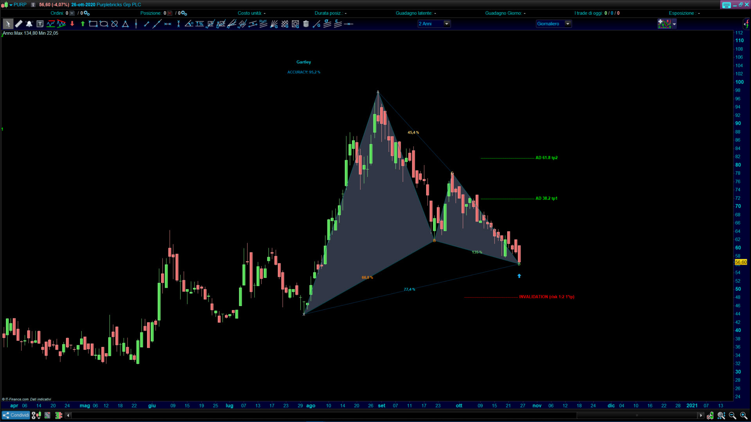This screenshot has width=751, height=422.
Task: Click the zoom in magnifier icon
Action: tap(743, 415)
